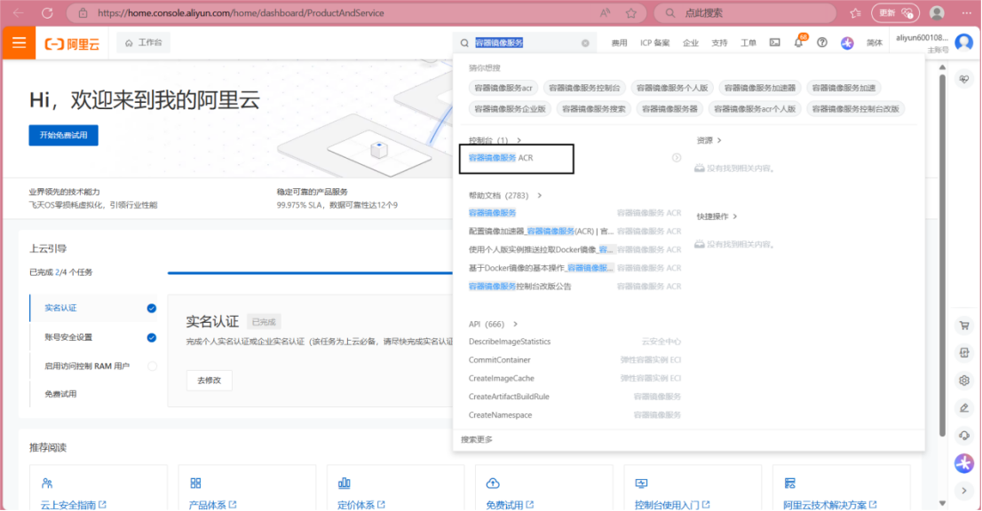Click the 上云引导 progress bar
The width and height of the screenshot is (982, 511).
coord(310,272)
